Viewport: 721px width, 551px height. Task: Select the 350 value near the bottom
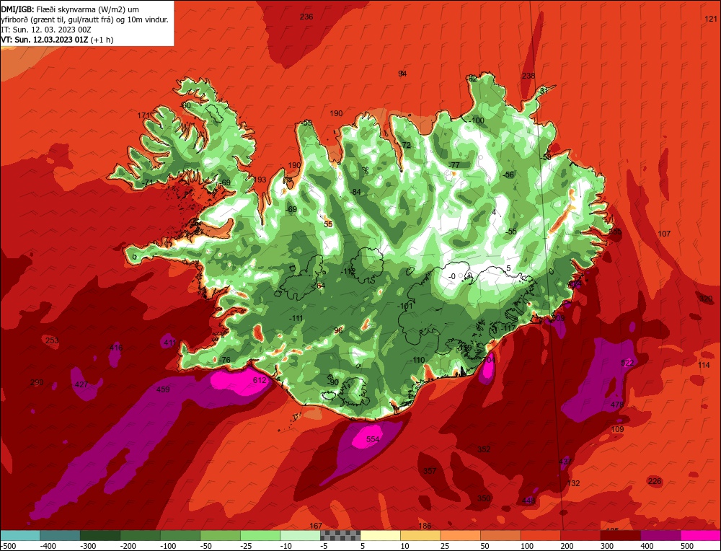[484, 498]
